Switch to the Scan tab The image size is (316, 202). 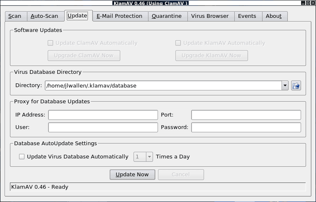[x=15, y=16]
